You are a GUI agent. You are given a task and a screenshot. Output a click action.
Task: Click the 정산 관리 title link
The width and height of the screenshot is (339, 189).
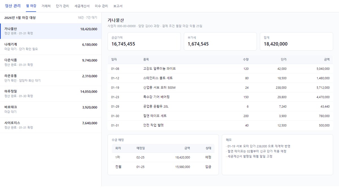tap(13, 6)
